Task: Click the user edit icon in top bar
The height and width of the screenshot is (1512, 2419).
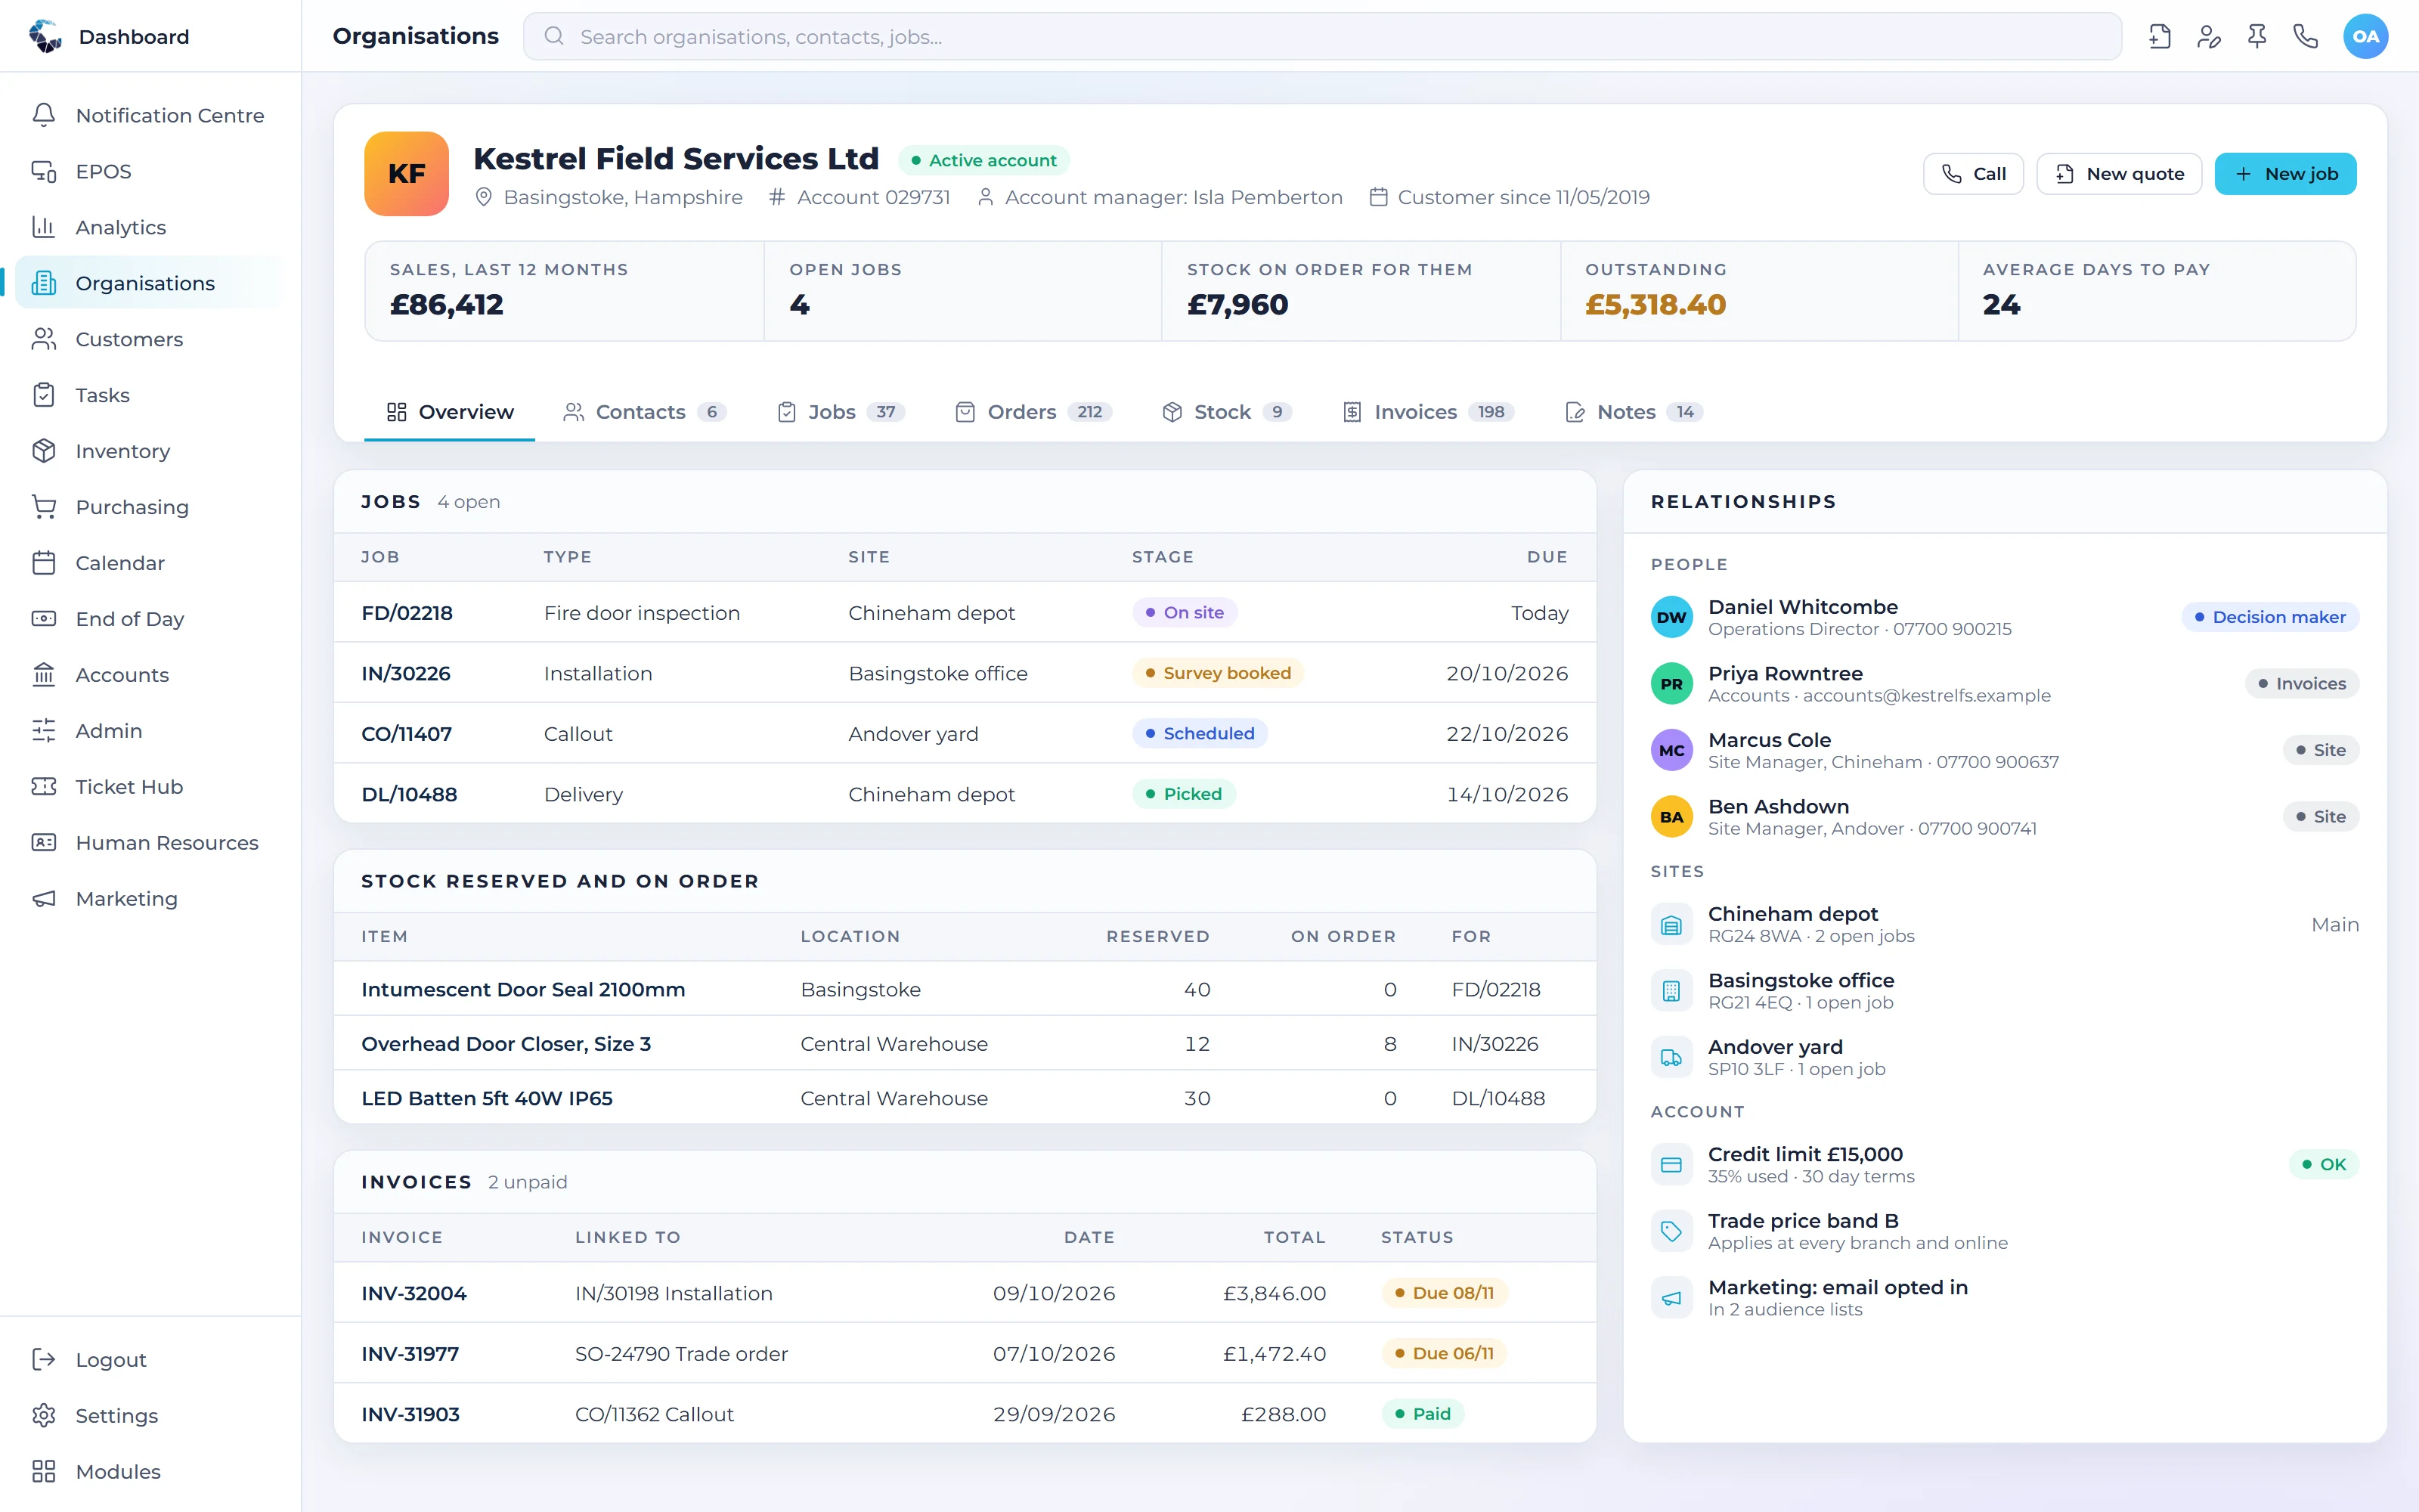Action: 2209,37
